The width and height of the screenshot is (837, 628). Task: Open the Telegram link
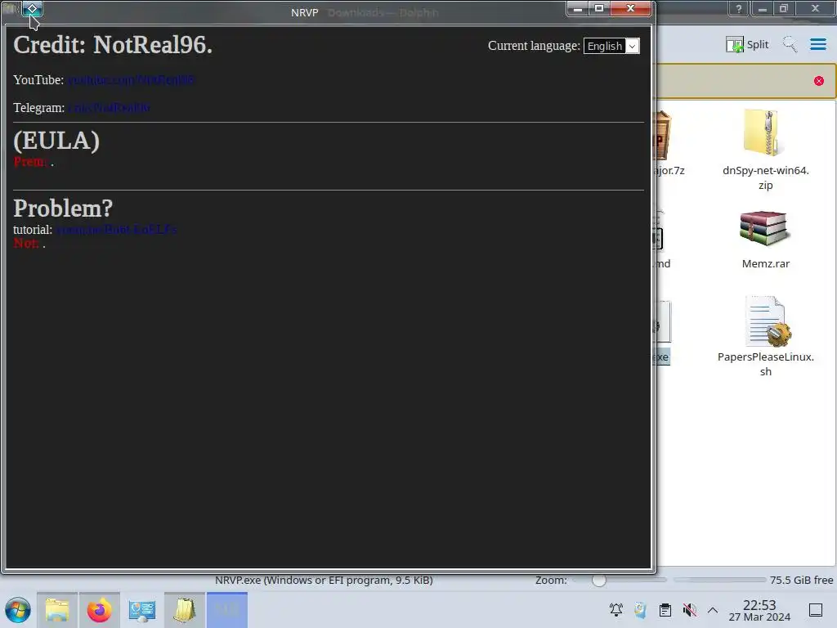pyautogui.click(x=109, y=108)
